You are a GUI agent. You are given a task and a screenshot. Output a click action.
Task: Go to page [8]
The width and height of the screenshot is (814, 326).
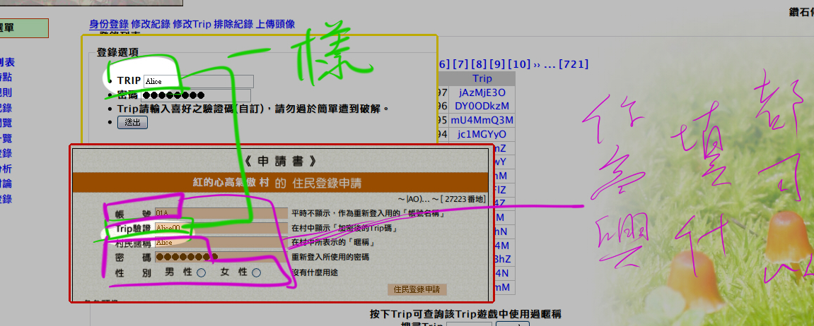[479, 64]
